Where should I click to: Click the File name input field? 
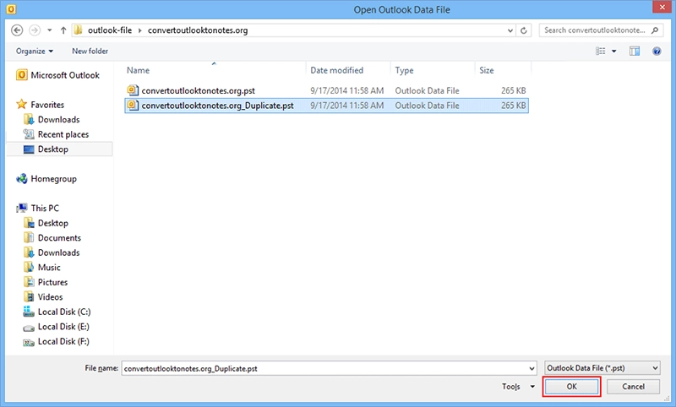[x=324, y=369]
